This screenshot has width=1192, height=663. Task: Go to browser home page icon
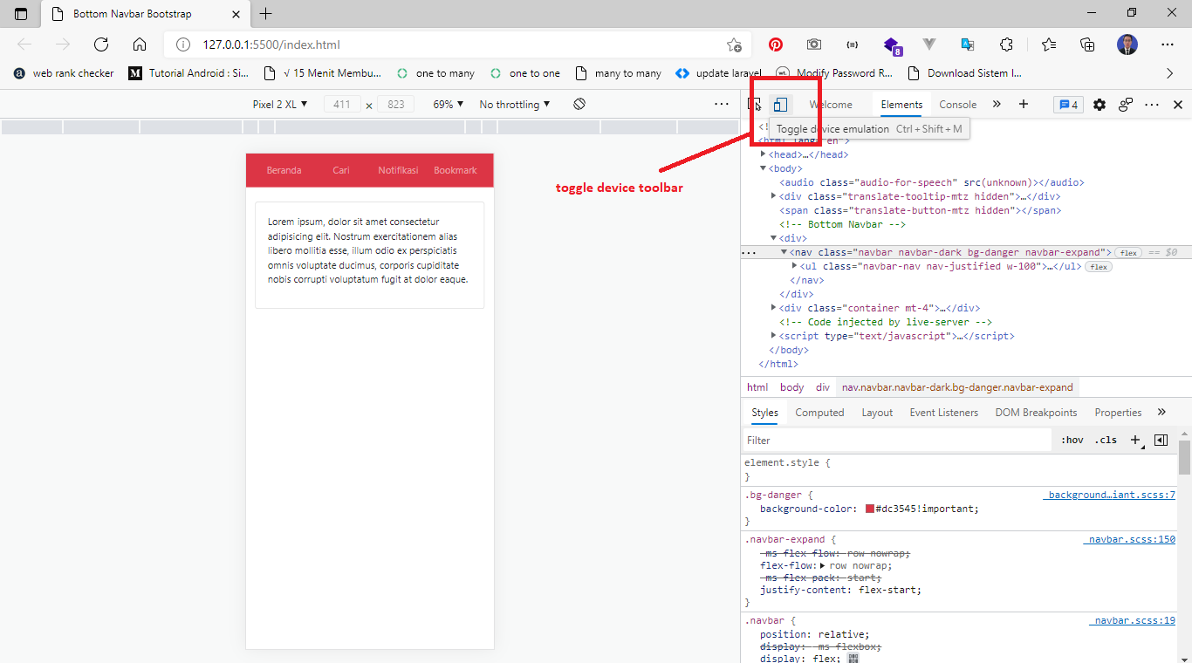pyautogui.click(x=140, y=44)
